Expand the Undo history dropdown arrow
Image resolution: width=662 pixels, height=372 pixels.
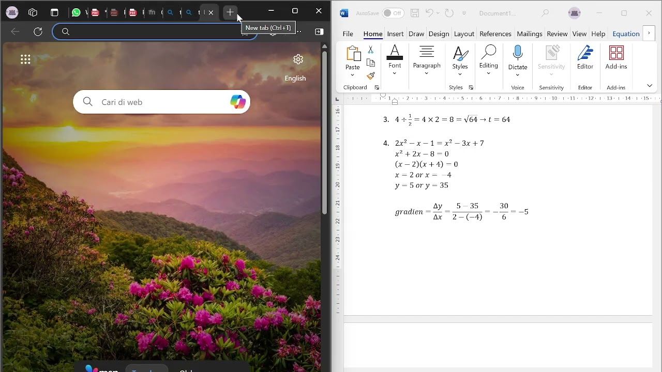point(438,13)
